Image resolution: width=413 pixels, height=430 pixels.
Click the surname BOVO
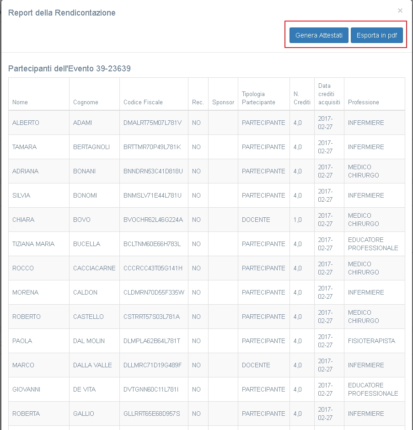point(82,220)
